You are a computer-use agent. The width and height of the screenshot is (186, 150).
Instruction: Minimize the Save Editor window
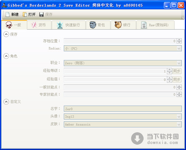coord(167,5)
